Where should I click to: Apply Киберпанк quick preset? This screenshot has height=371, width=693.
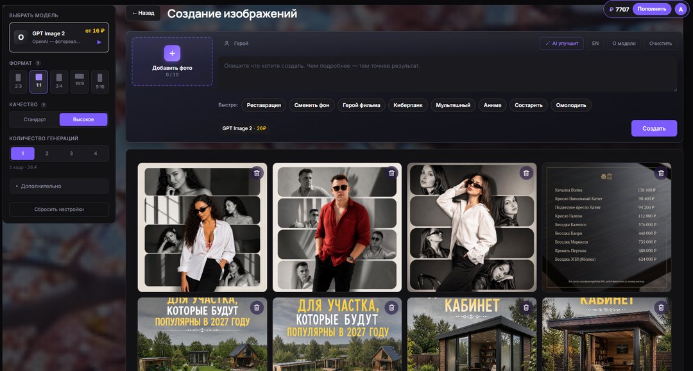coord(408,105)
